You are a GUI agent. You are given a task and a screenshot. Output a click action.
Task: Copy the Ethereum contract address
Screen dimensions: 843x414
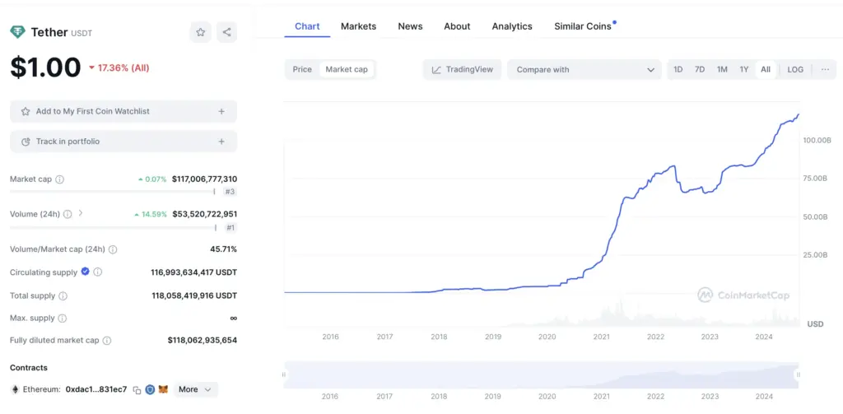point(137,390)
